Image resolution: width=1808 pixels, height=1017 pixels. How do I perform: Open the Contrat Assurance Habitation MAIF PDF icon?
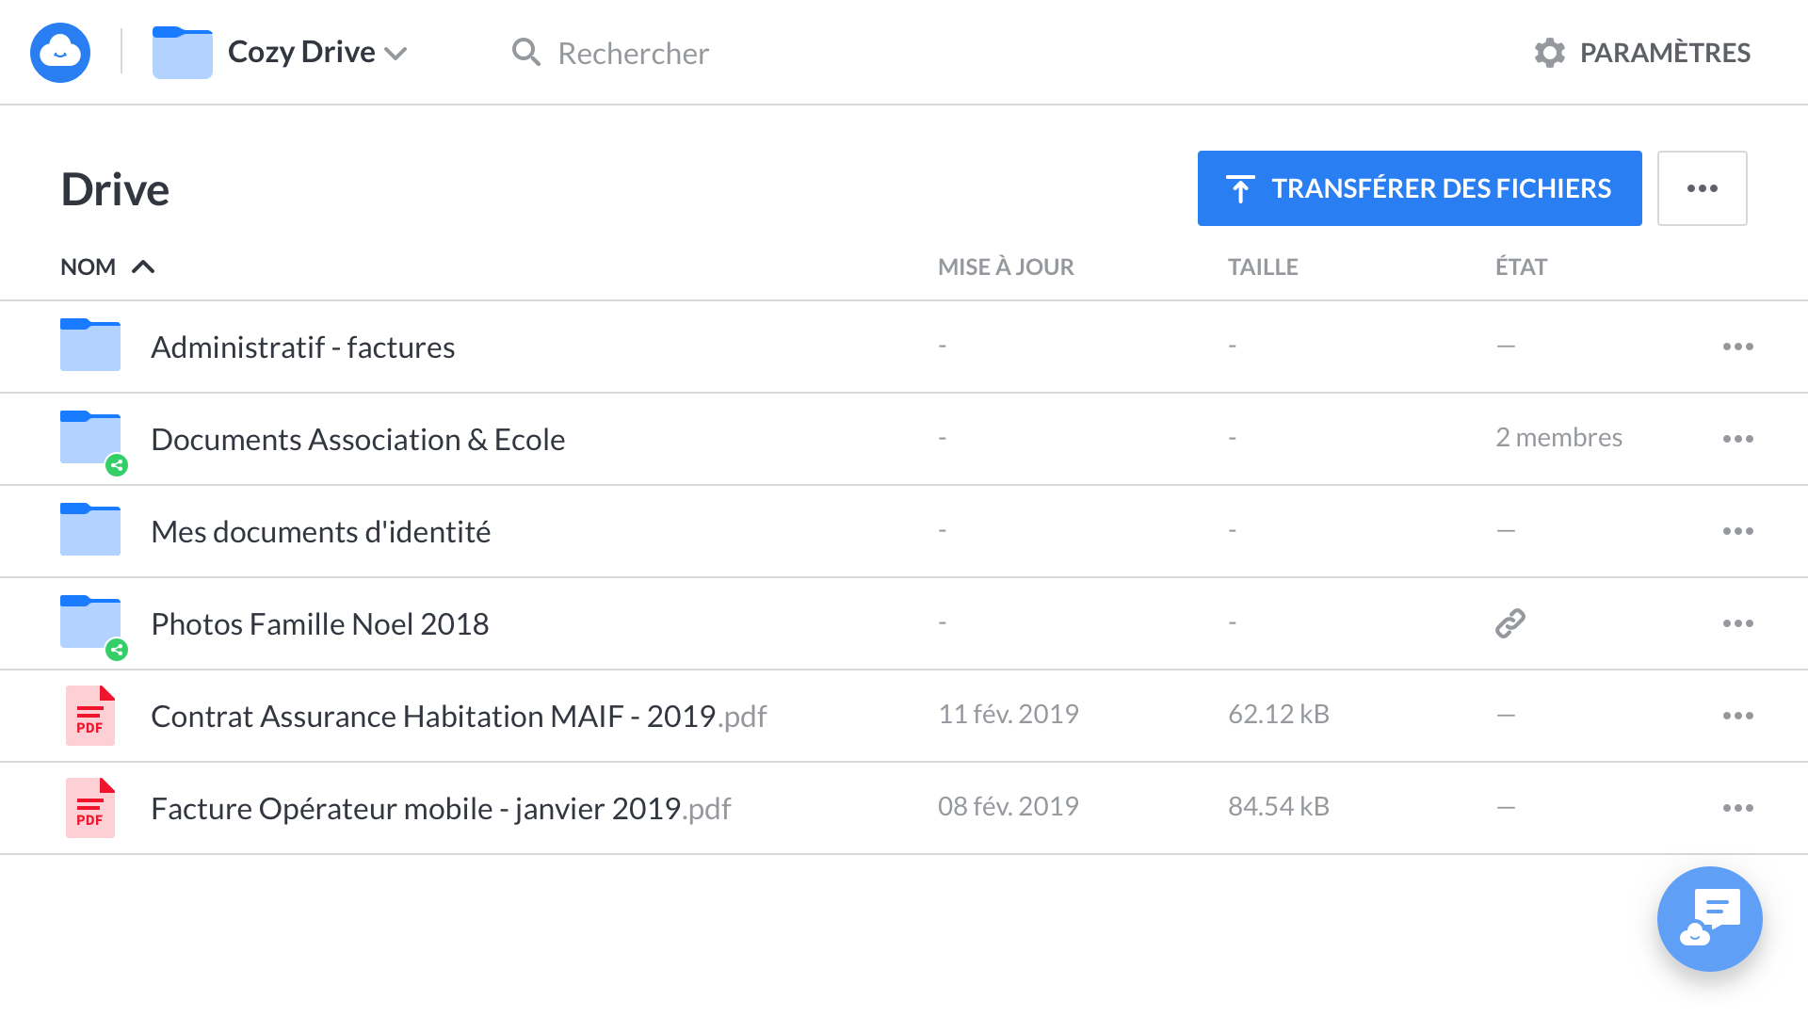point(90,716)
